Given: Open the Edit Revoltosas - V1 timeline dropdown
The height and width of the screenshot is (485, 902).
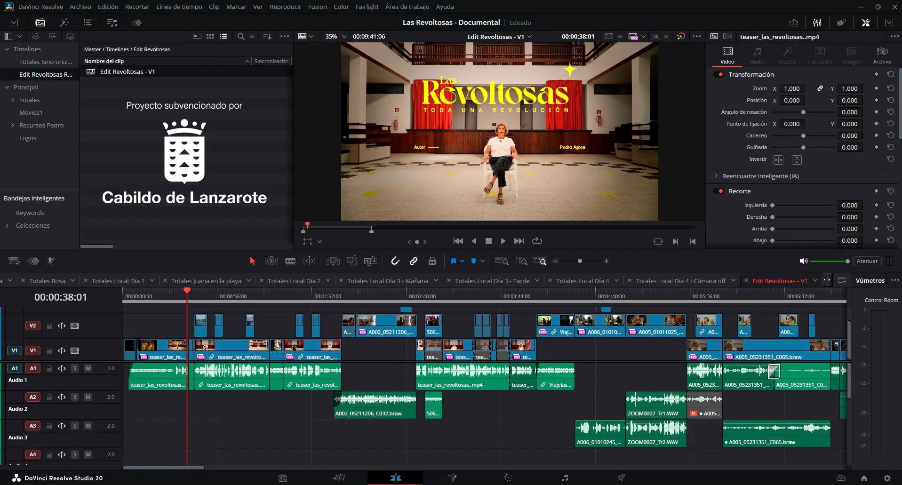Looking at the screenshot, I should [x=530, y=36].
